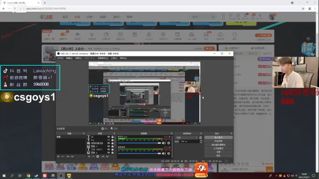Pop out the Scenes dock panel icon
Screen dimensions: 319x179
(x=84, y=134)
